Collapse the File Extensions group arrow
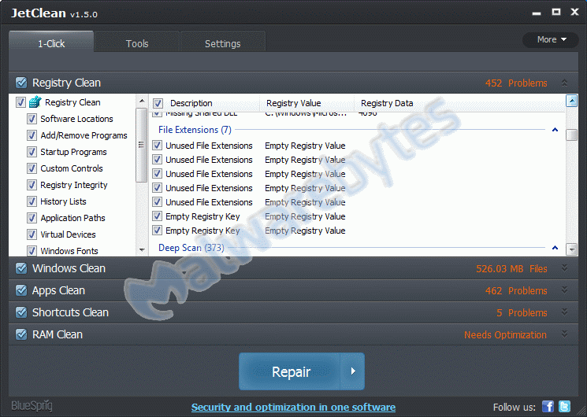Screen dimensions: 587x417 coord(555,130)
